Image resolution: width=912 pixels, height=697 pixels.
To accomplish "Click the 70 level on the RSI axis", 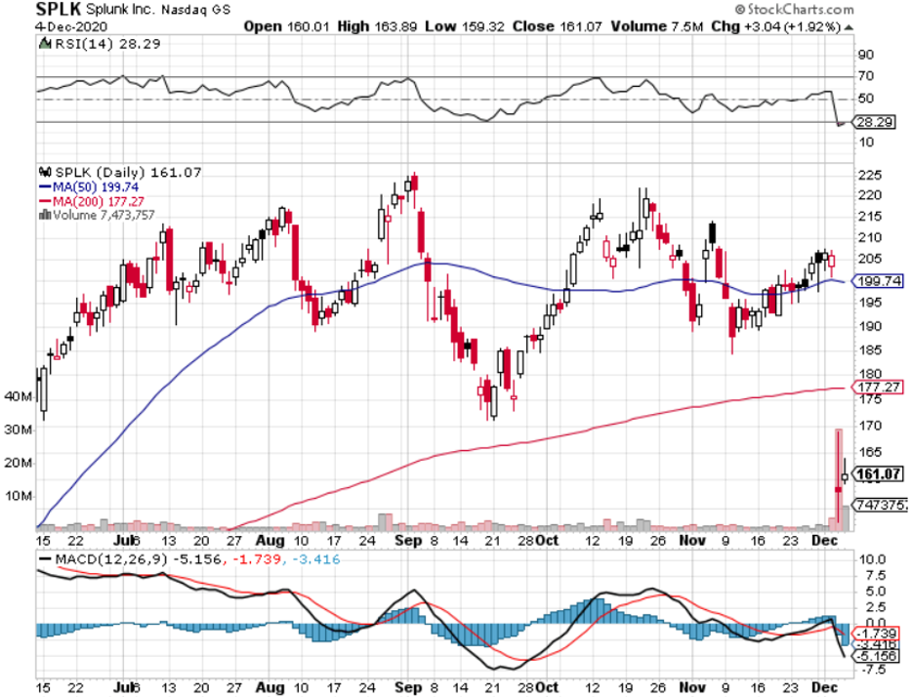I will click(x=865, y=76).
